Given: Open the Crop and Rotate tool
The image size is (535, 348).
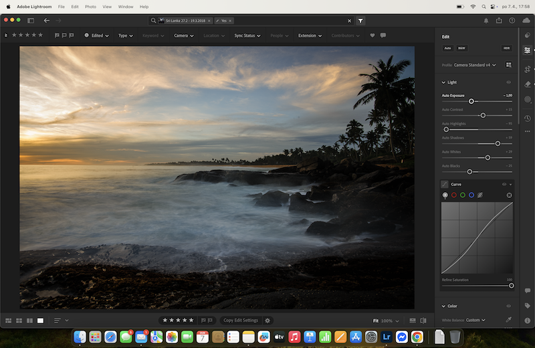Looking at the screenshot, I should tap(528, 69).
